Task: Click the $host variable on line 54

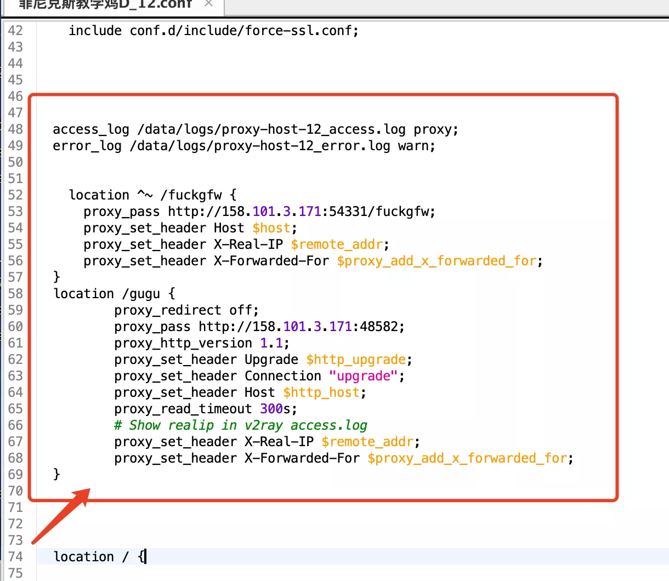Action: coord(271,228)
